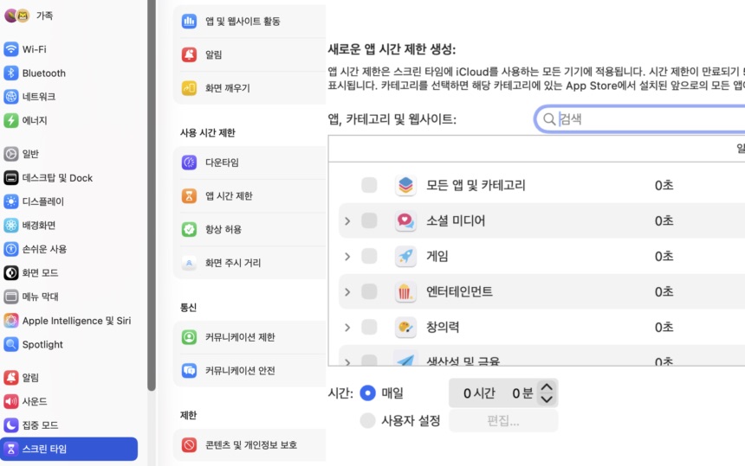Open 데스크탑 및 Dock settings
Image resolution: width=745 pixels, height=466 pixels.
(x=48, y=178)
